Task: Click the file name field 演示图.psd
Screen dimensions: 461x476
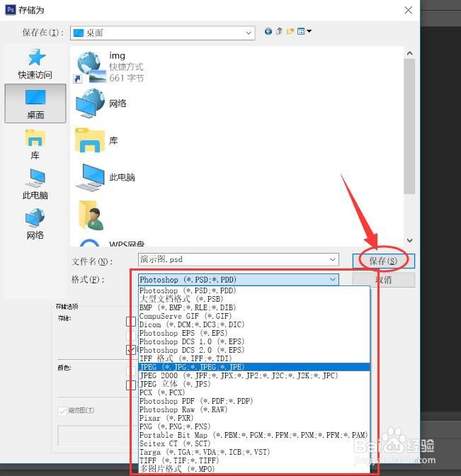Action: click(x=239, y=259)
